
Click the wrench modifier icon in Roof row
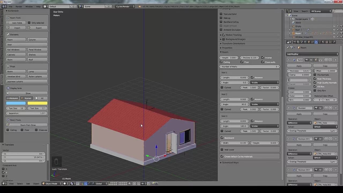tap(308, 30)
